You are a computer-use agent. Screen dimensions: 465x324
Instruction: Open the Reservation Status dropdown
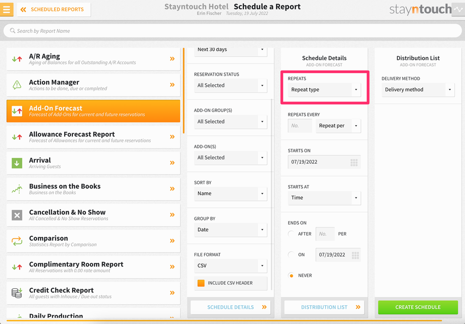point(230,85)
